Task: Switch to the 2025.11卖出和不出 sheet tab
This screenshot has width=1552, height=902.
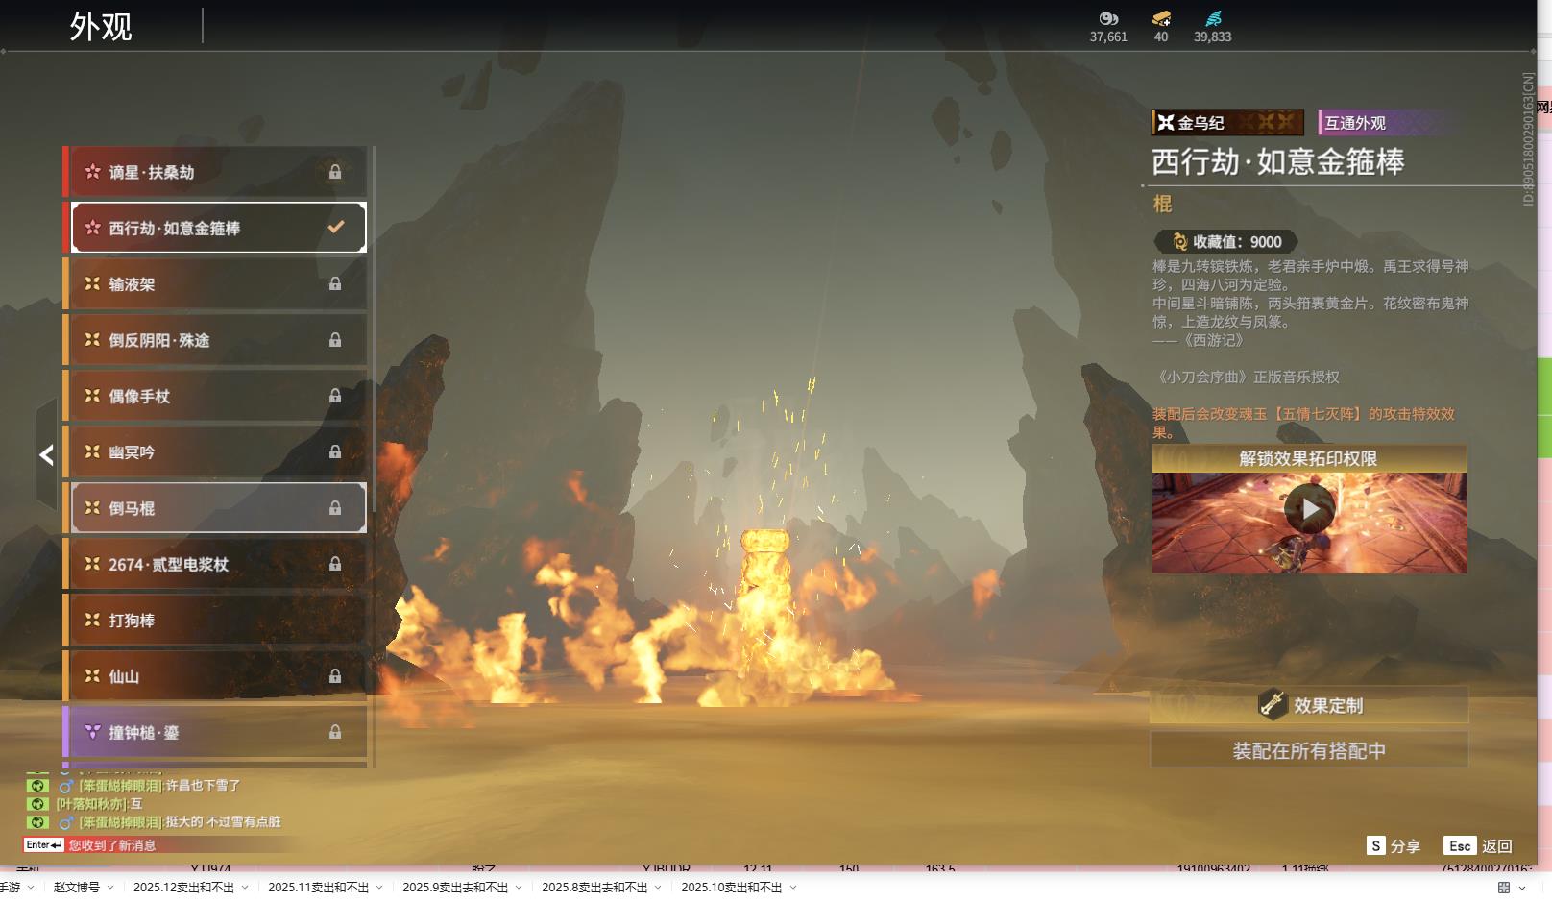Action: (318, 888)
